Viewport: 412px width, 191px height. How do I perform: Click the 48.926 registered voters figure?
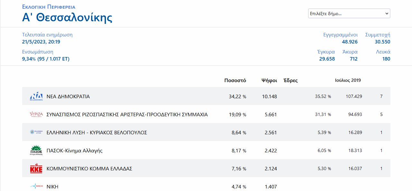(x=350, y=42)
